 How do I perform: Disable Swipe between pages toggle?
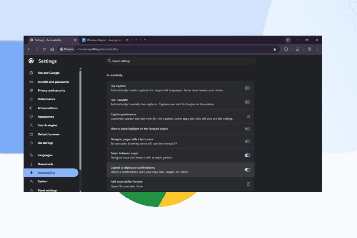247,155
